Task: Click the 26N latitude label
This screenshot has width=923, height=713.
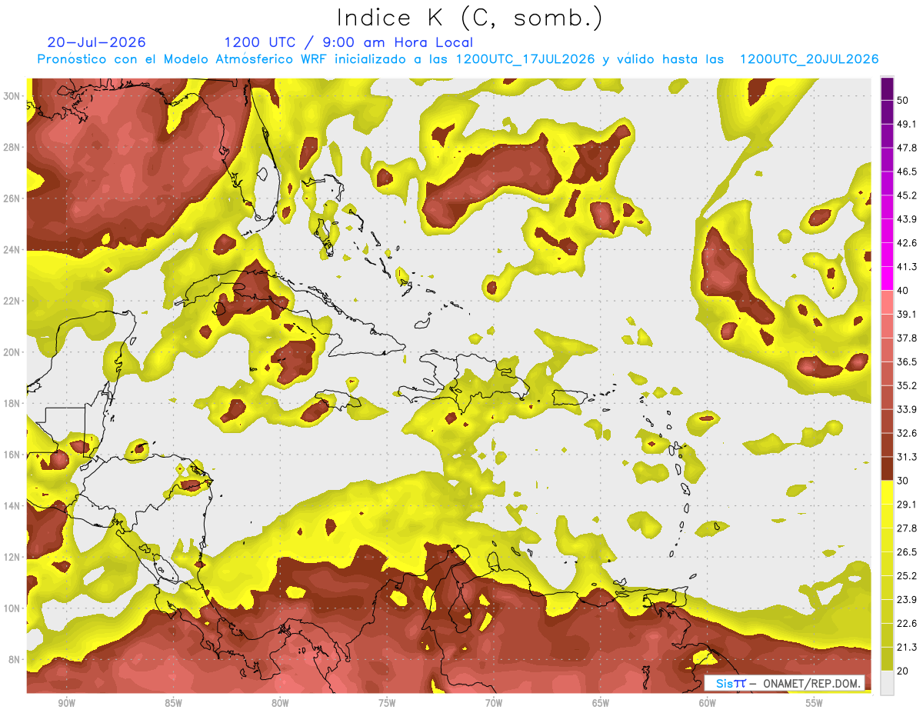Action: point(13,198)
